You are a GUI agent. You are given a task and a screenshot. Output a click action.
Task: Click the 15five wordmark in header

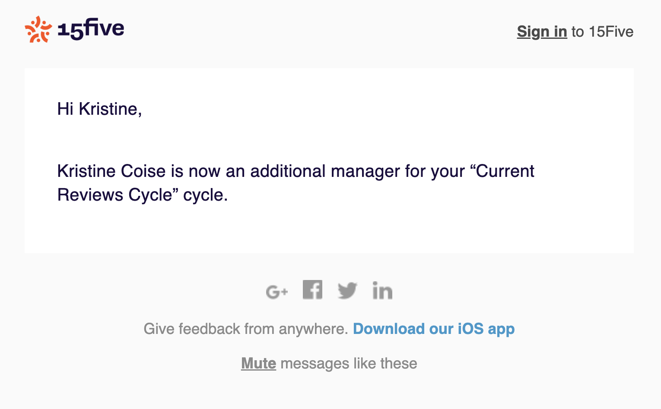pyautogui.click(x=91, y=29)
